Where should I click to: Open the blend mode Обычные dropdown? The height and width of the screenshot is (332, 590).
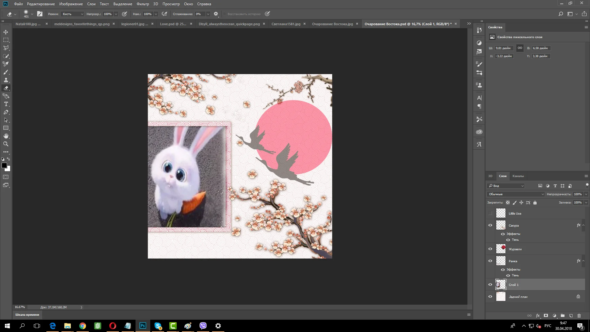point(515,194)
